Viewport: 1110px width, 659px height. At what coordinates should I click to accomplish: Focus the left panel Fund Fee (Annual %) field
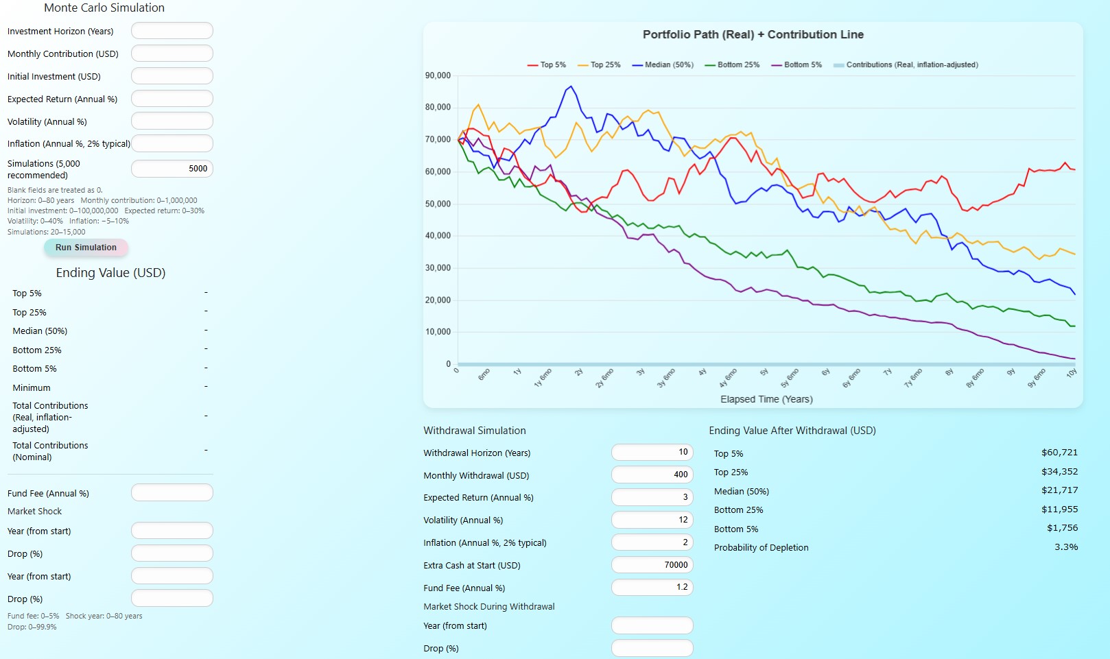pos(172,493)
